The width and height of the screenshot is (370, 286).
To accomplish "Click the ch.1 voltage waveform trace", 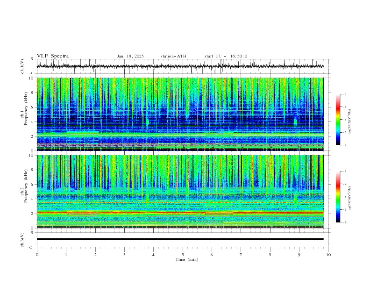I will point(180,66).
